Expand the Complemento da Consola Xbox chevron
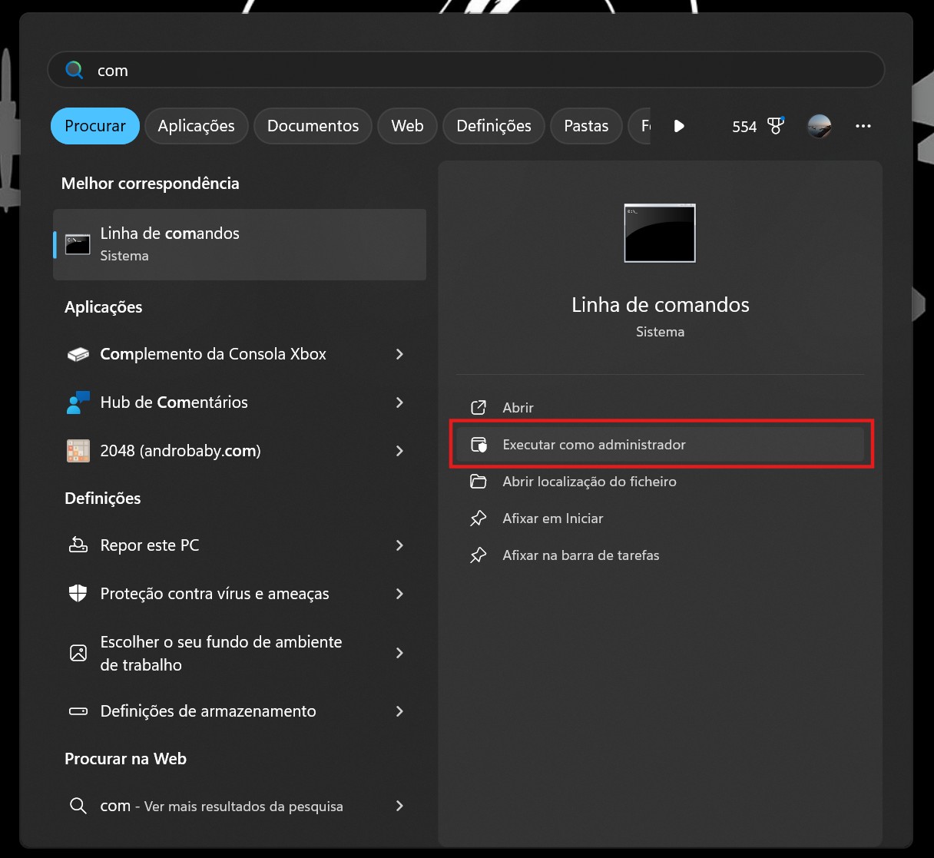The image size is (934, 858). point(399,354)
